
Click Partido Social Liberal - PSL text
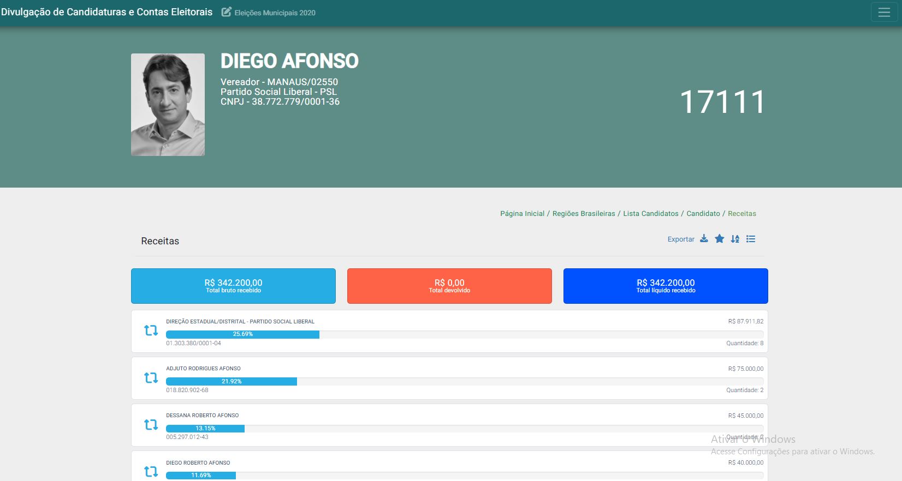tap(278, 92)
